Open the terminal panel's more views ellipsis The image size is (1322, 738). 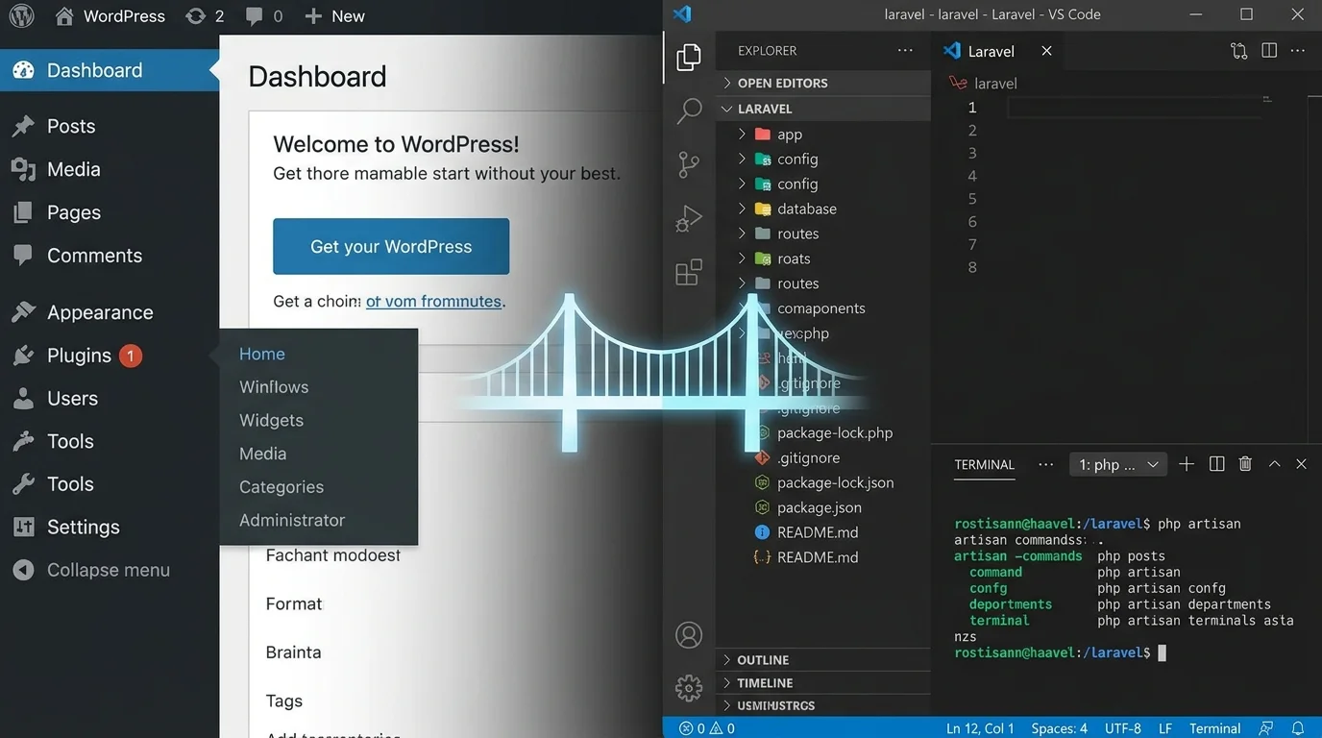(x=1046, y=464)
